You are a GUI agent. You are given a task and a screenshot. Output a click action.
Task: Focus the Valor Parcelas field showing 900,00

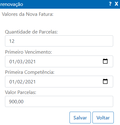click(x=59, y=101)
